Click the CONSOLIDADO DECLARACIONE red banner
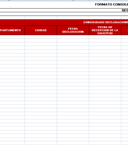Image resolution: width=128 pixels, height=145 pixels. (x=64, y=22)
